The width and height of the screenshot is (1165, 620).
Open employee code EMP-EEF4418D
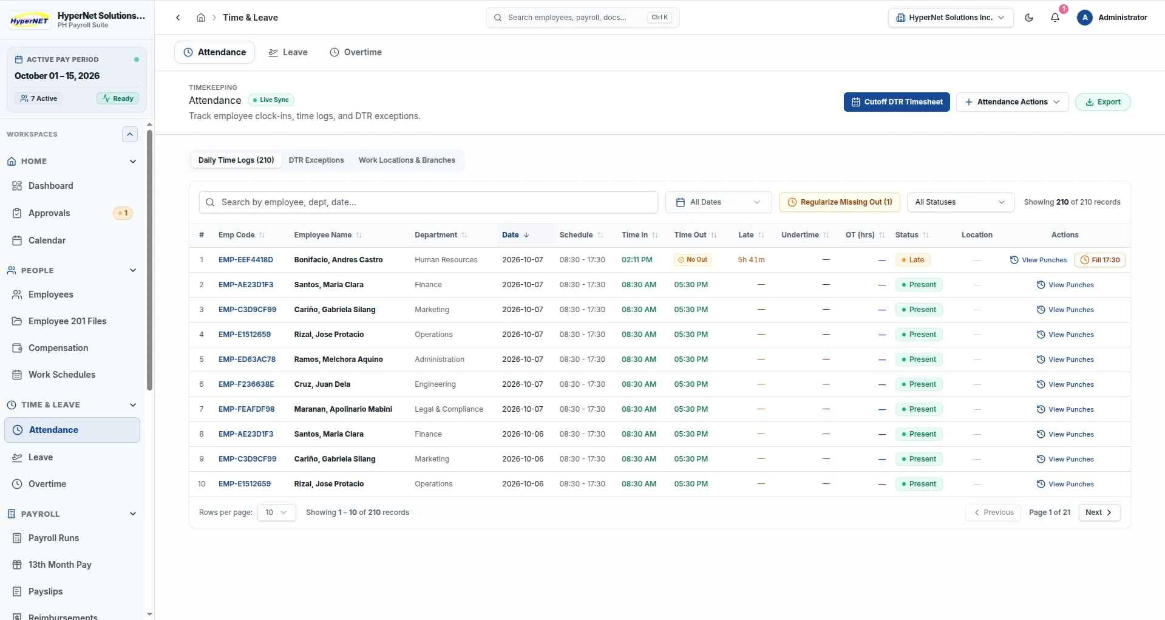(x=246, y=260)
